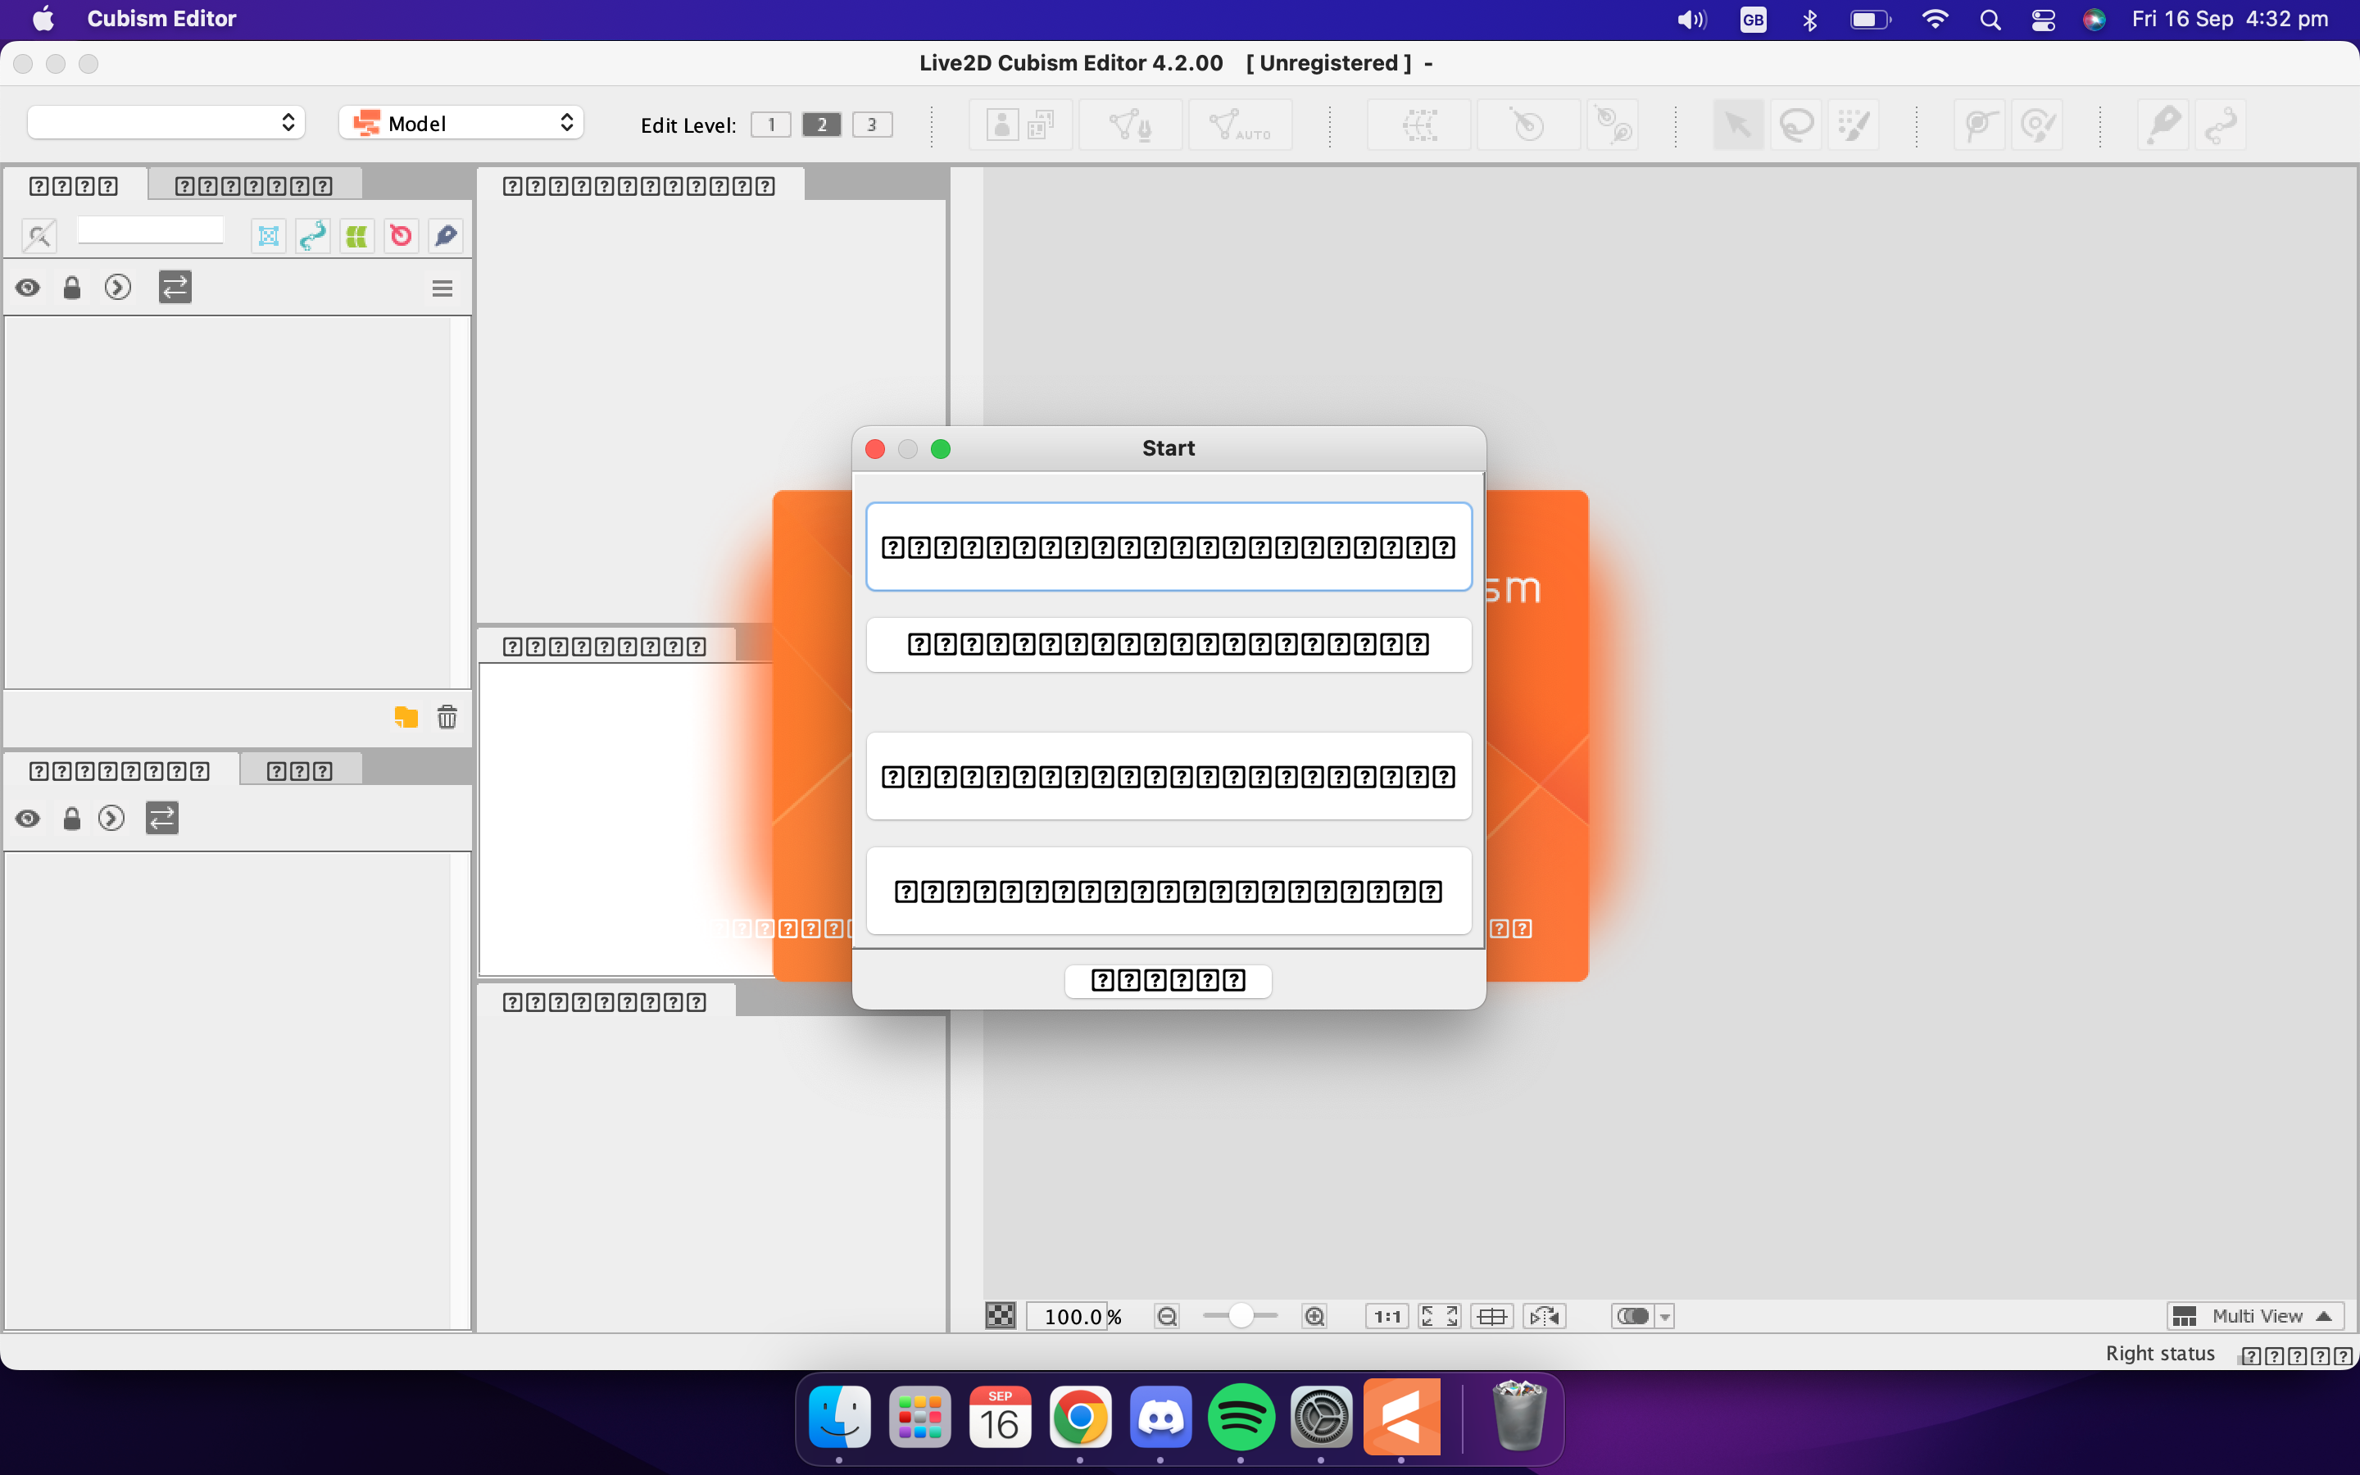Viewport: 2360px width, 1475px height.
Task: Open the small arrow beside the pill switch
Action: tap(1664, 1316)
